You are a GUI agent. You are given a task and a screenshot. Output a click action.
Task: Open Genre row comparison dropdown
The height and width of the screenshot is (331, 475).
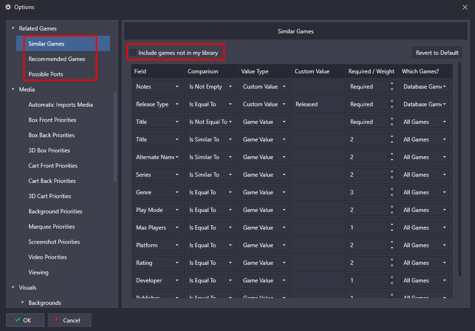point(211,192)
